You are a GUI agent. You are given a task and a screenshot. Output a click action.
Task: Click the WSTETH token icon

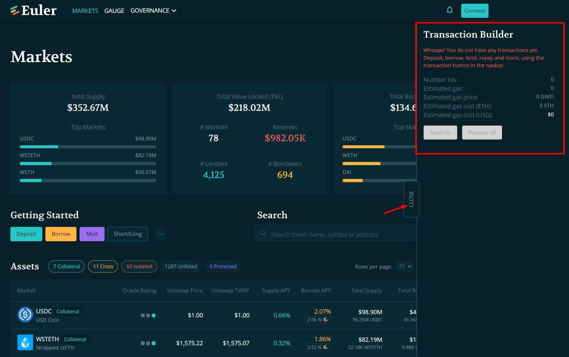(25, 343)
